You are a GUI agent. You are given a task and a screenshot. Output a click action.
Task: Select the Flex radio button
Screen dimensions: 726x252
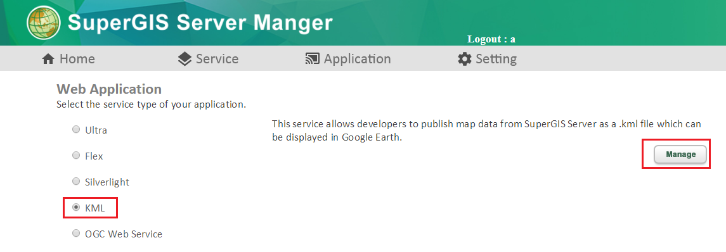tap(76, 156)
